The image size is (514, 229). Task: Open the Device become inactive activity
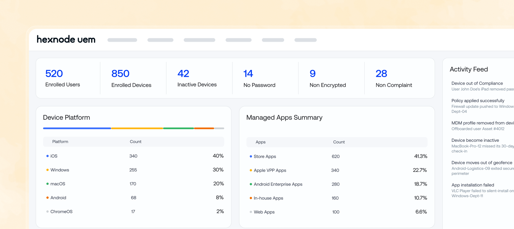pyautogui.click(x=483, y=146)
